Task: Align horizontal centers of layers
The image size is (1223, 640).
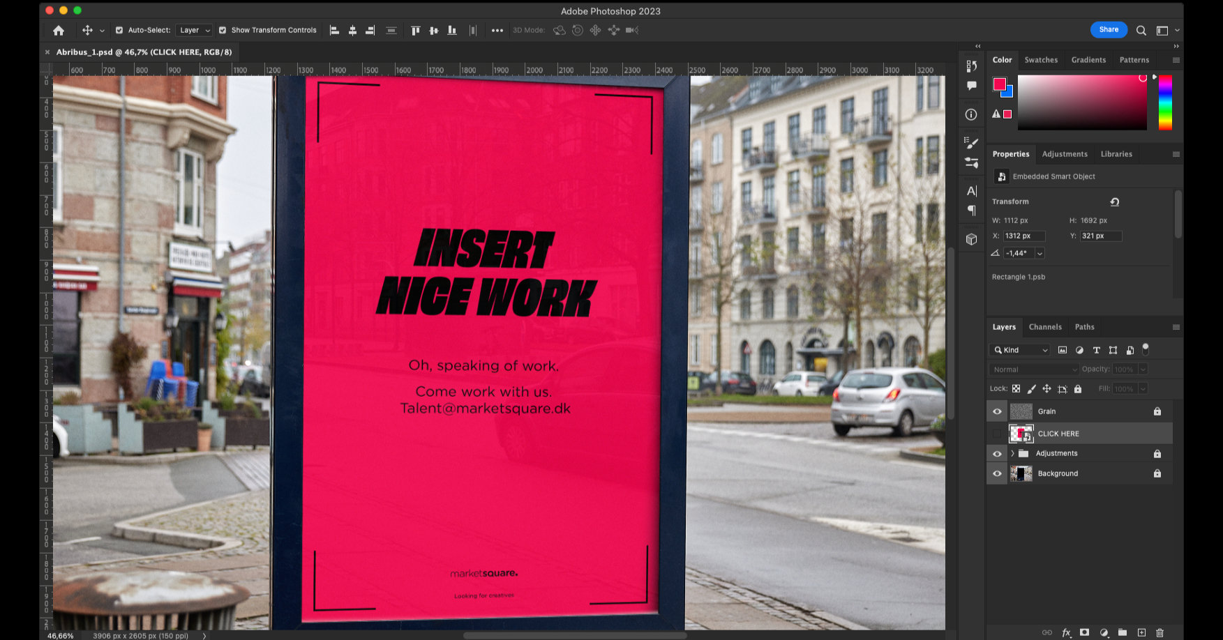Action: pos(352,30)
